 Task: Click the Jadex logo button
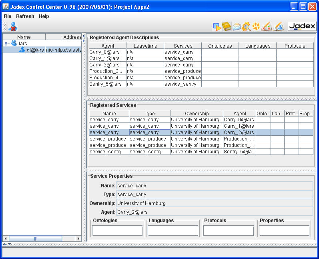pyautogui.click(x=302, y=26)
